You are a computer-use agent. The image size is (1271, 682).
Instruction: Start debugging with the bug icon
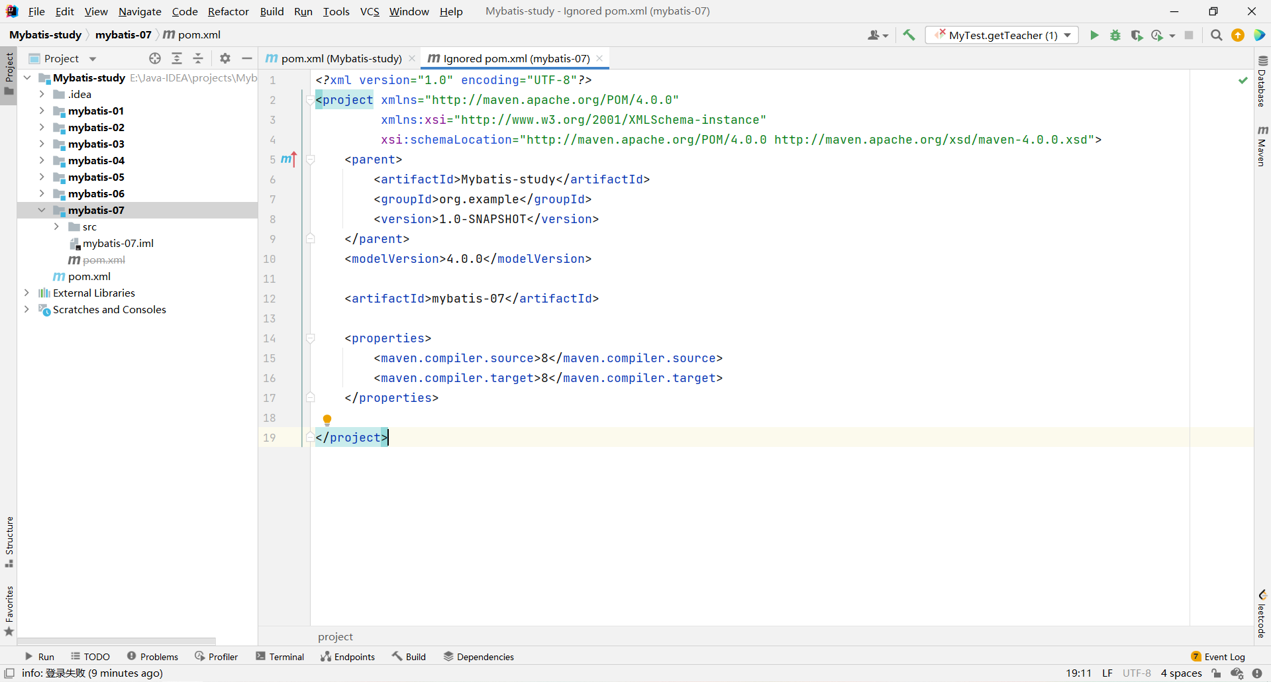coord(1115,35)
